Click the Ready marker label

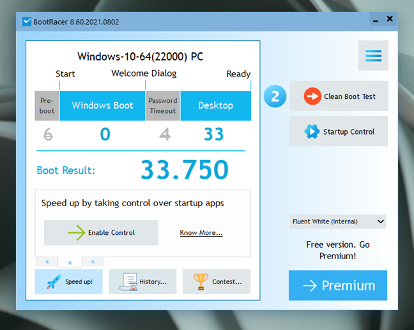[x=238, y=74]
